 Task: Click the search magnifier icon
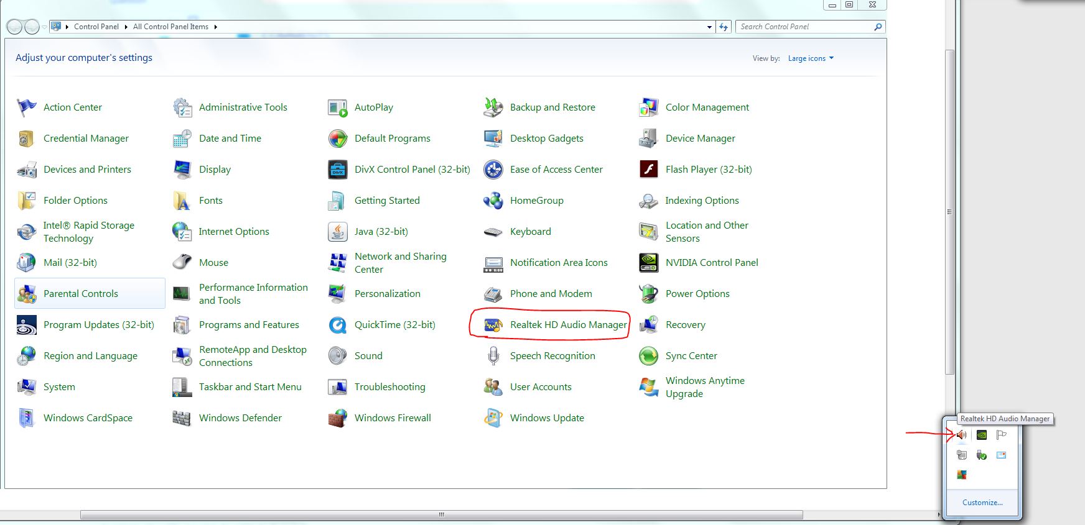[878, 27]
